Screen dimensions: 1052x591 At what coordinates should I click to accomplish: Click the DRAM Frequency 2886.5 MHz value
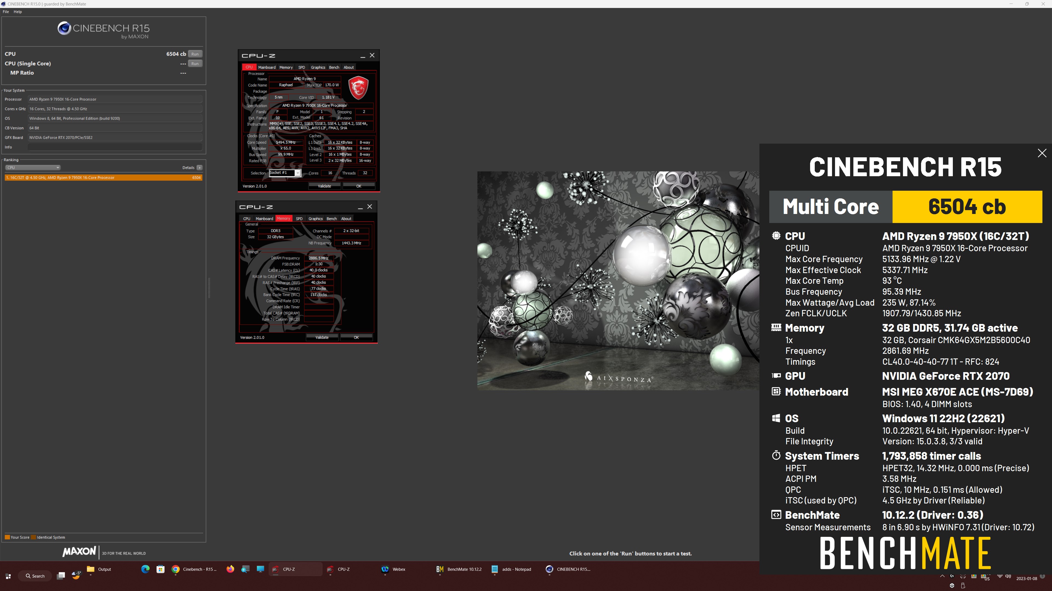point(319,258)
